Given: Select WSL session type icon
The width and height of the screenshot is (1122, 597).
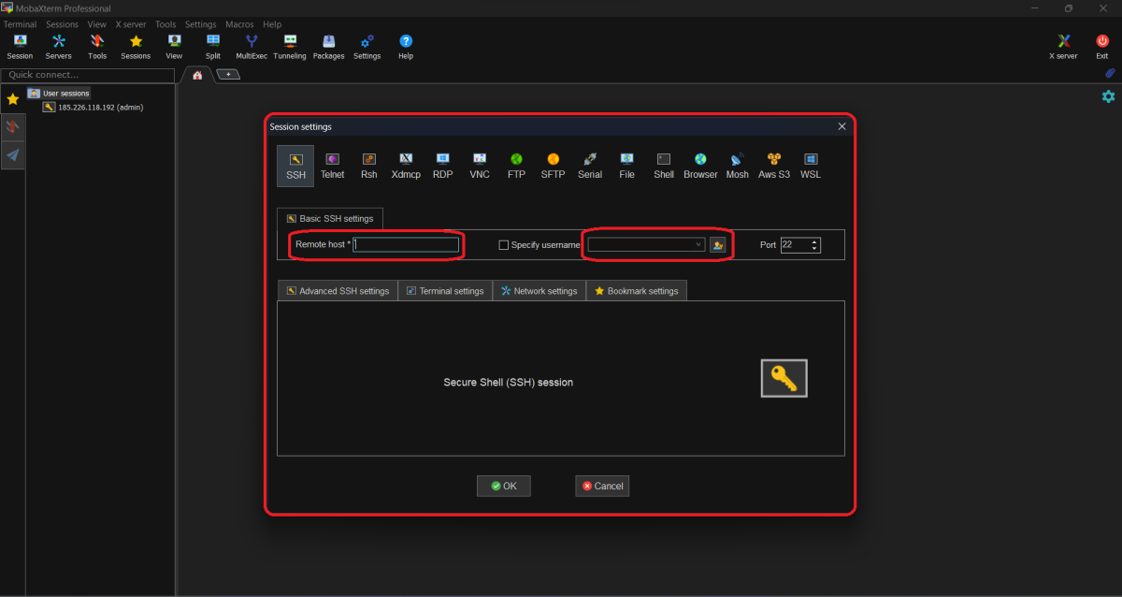Looking at the screenshot, I should pos(810,165).
